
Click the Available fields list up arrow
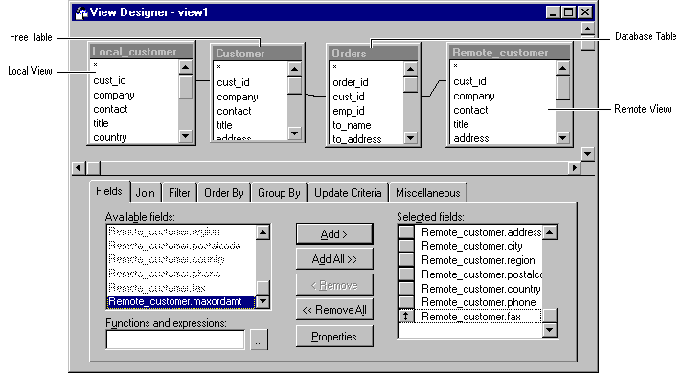[x=263, y=232]
